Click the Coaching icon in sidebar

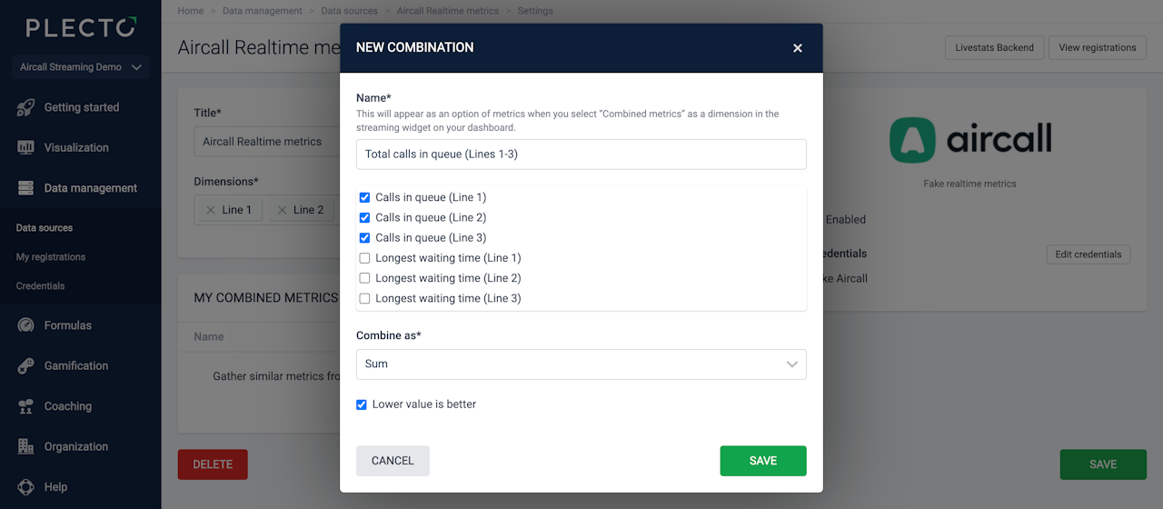pyautogui.click(x=25, y=406)
